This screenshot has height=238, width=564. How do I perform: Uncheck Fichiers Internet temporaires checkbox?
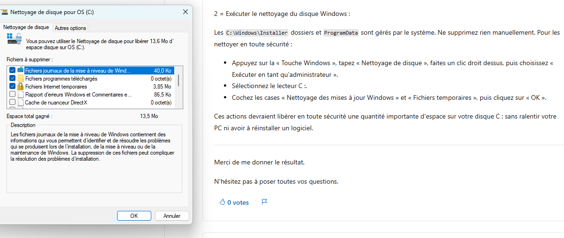[x=13, y=86]
